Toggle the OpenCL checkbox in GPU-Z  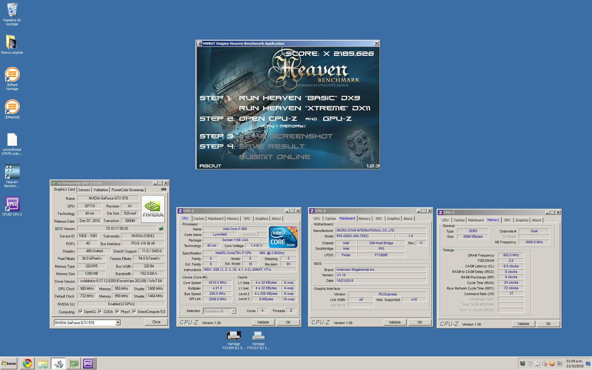coord(80,311)
